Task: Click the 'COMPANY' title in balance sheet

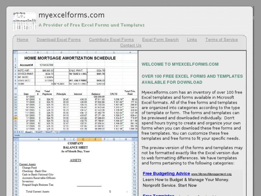Action: pos(75,143)
